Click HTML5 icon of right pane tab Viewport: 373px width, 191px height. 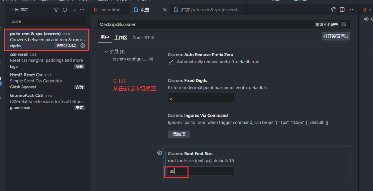click(x=364, y=10)
